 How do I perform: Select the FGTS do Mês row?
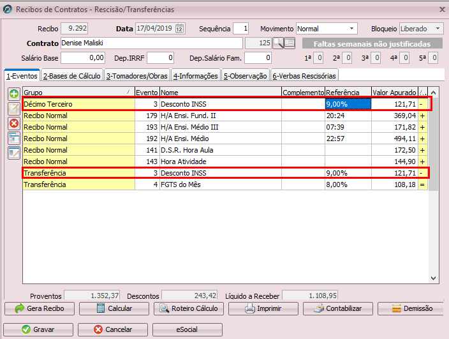click(x=225, y=185)
